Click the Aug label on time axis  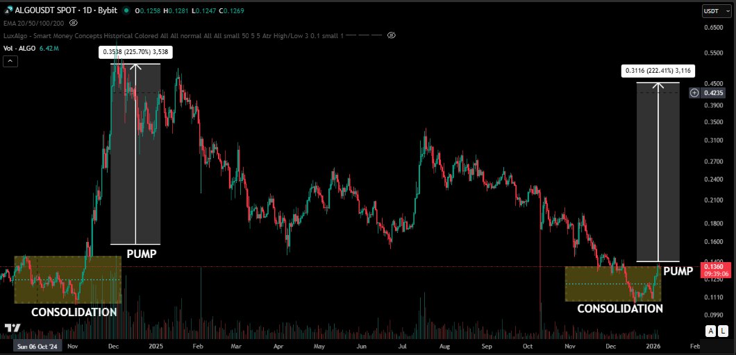(444, 347)
